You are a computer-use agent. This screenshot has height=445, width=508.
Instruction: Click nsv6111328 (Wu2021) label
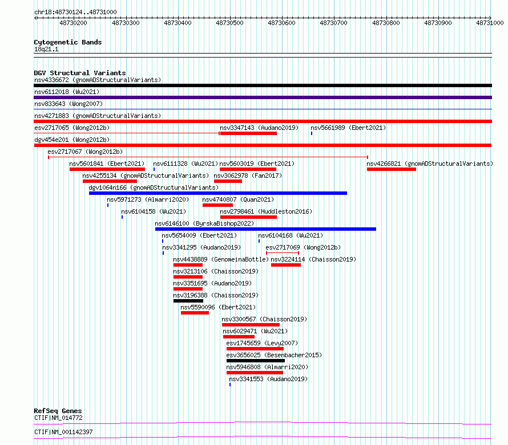[186, 164]
